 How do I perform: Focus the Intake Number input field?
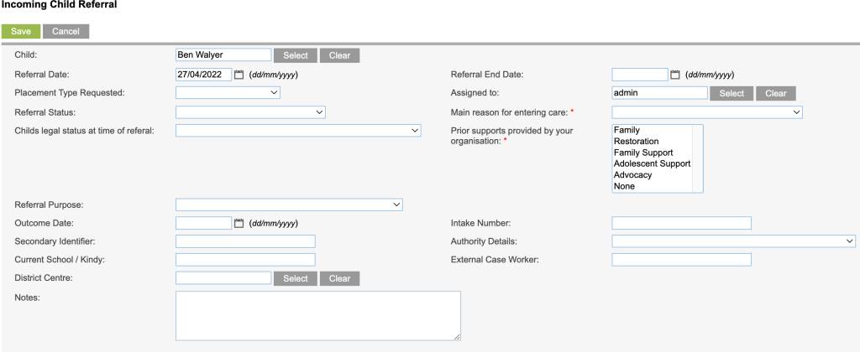(x=681, y=224)
